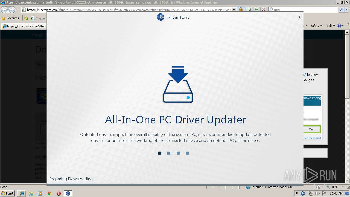
Task: Click the Internet Protected Mode status
Action: (x=269, y=187)
